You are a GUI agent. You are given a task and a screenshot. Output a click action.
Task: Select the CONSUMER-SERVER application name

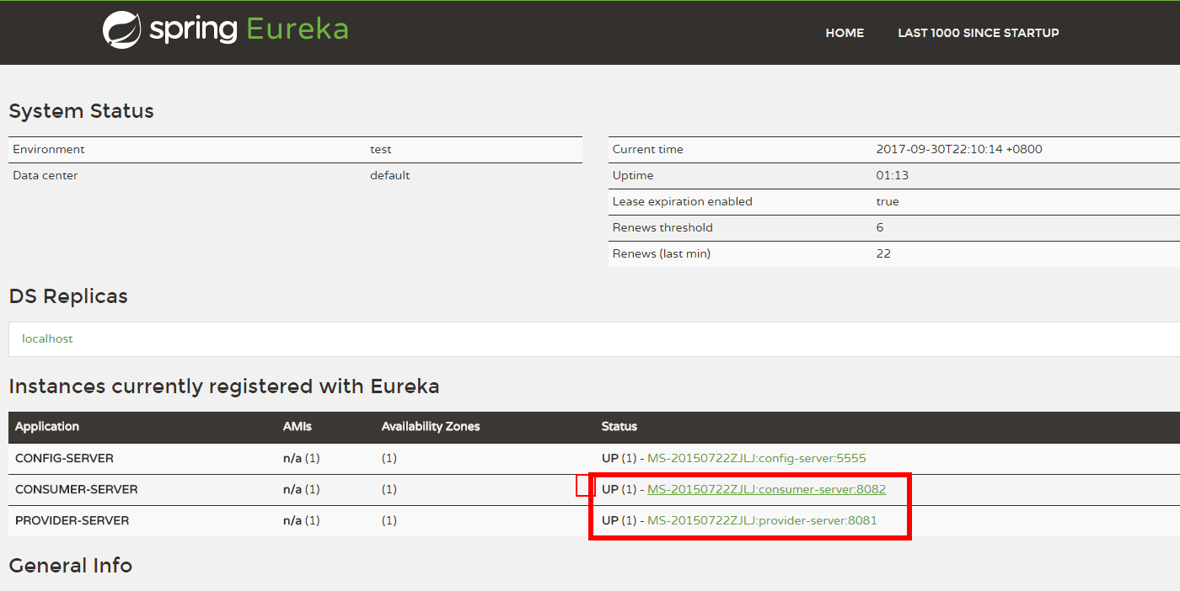76,489
